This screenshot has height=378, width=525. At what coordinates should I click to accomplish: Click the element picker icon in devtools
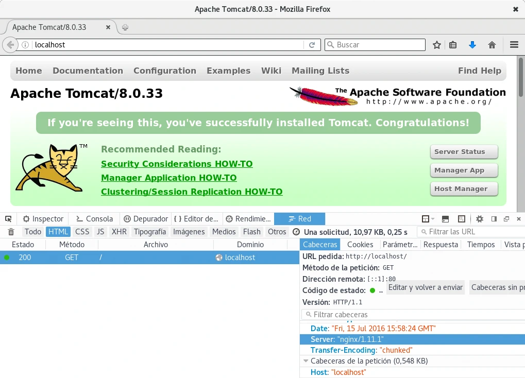(x=9, y=219)
